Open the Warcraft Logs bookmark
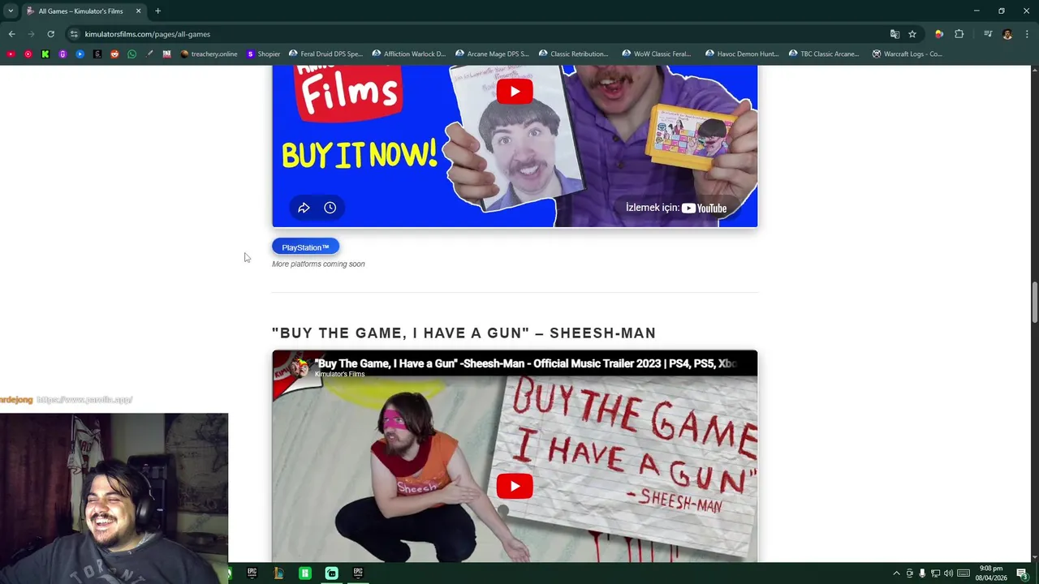The width and height of the screenshot is (1039, 584). (x=908, y=54)
